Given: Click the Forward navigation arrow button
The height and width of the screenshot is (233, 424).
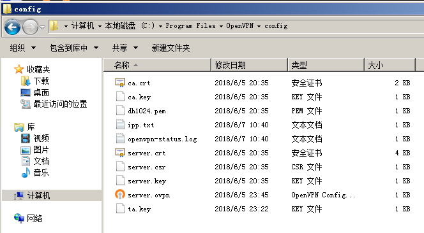Looking at the screenshot, I should click(x=30, y=27).
